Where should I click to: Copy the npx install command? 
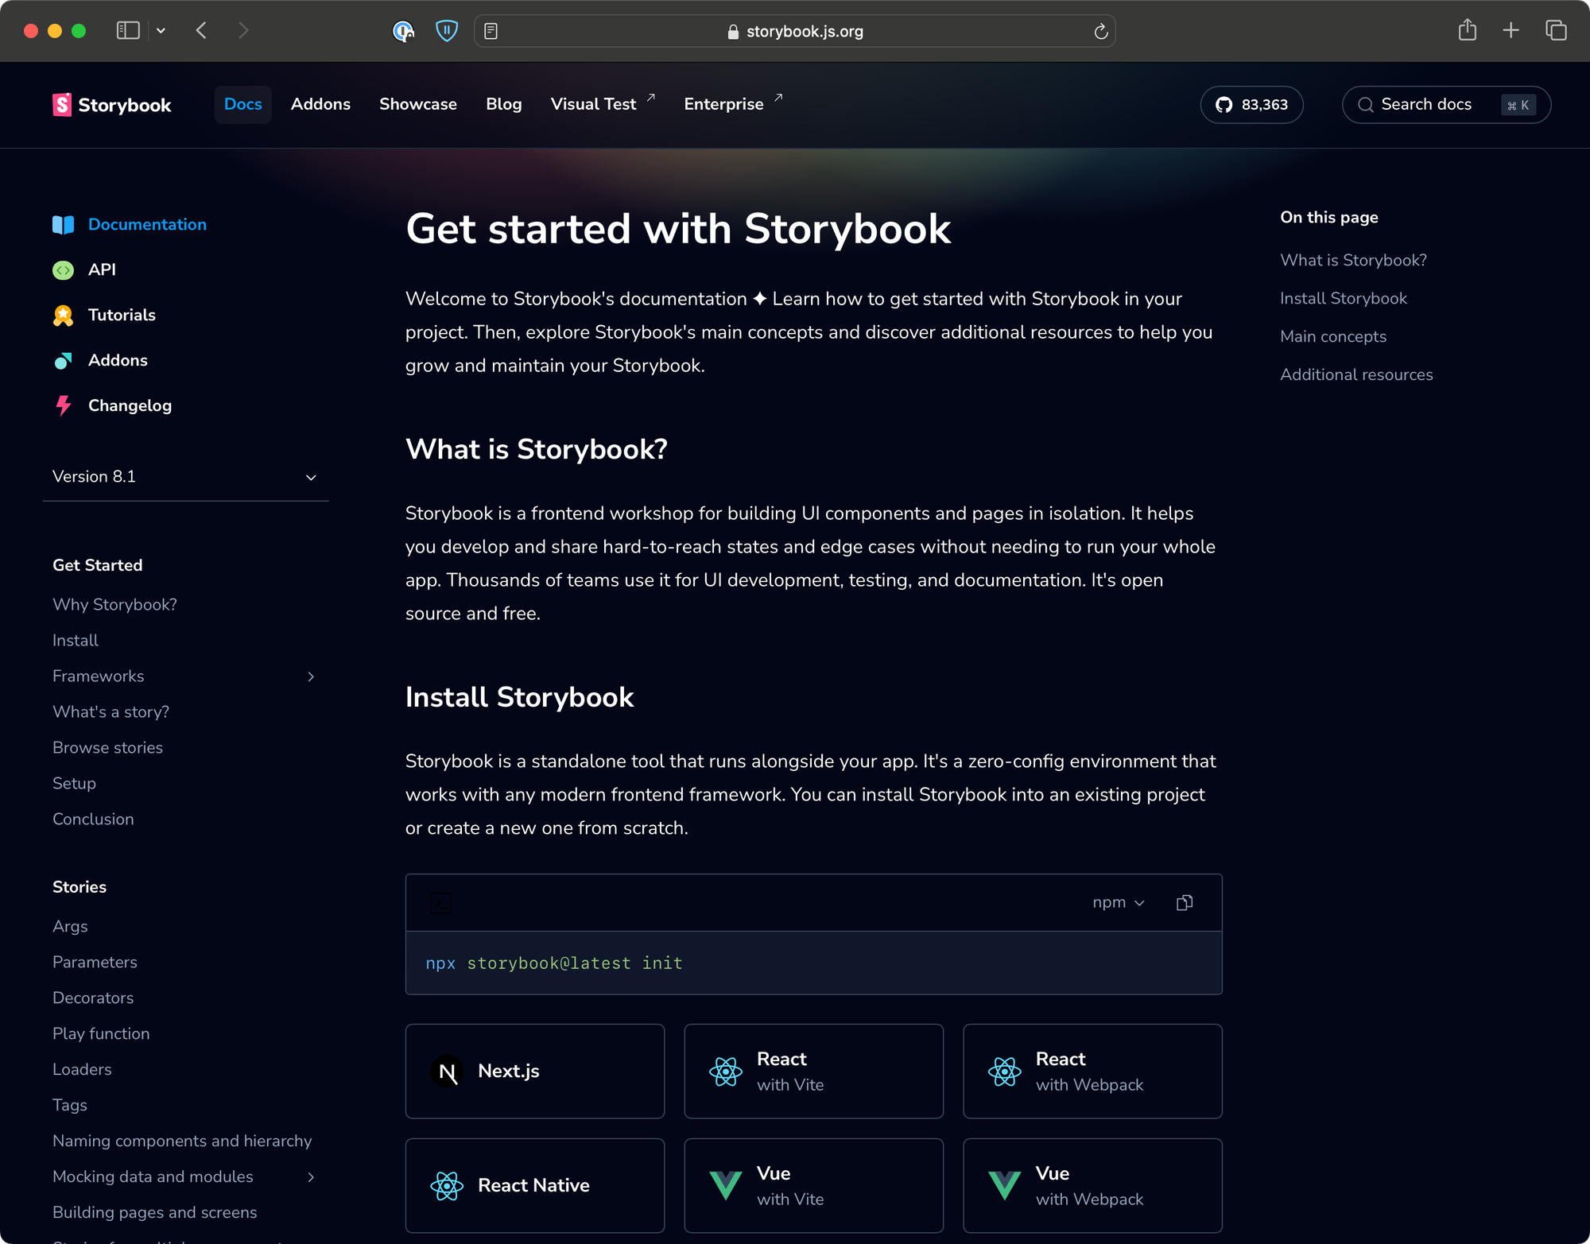pyautogui.click(x=1184, y=902)
